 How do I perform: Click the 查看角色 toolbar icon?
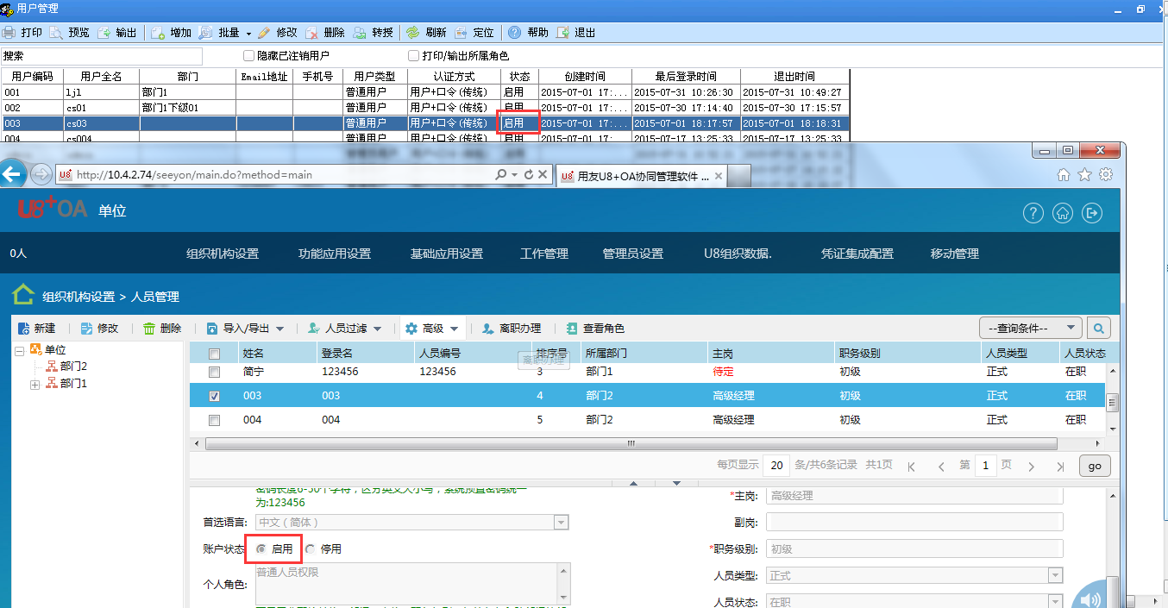coord(572,329)
